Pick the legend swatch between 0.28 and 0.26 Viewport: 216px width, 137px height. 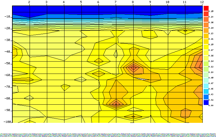(x=206, y=19)
